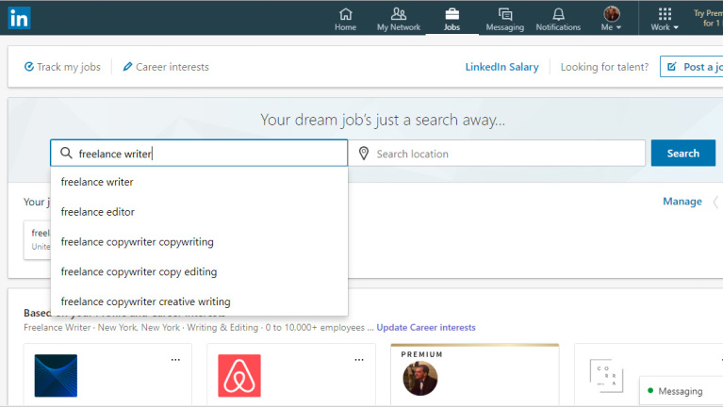Open LinkedIn Salary link
The width and height of the screenshot is (723, 407).
[x=501, y=67]
